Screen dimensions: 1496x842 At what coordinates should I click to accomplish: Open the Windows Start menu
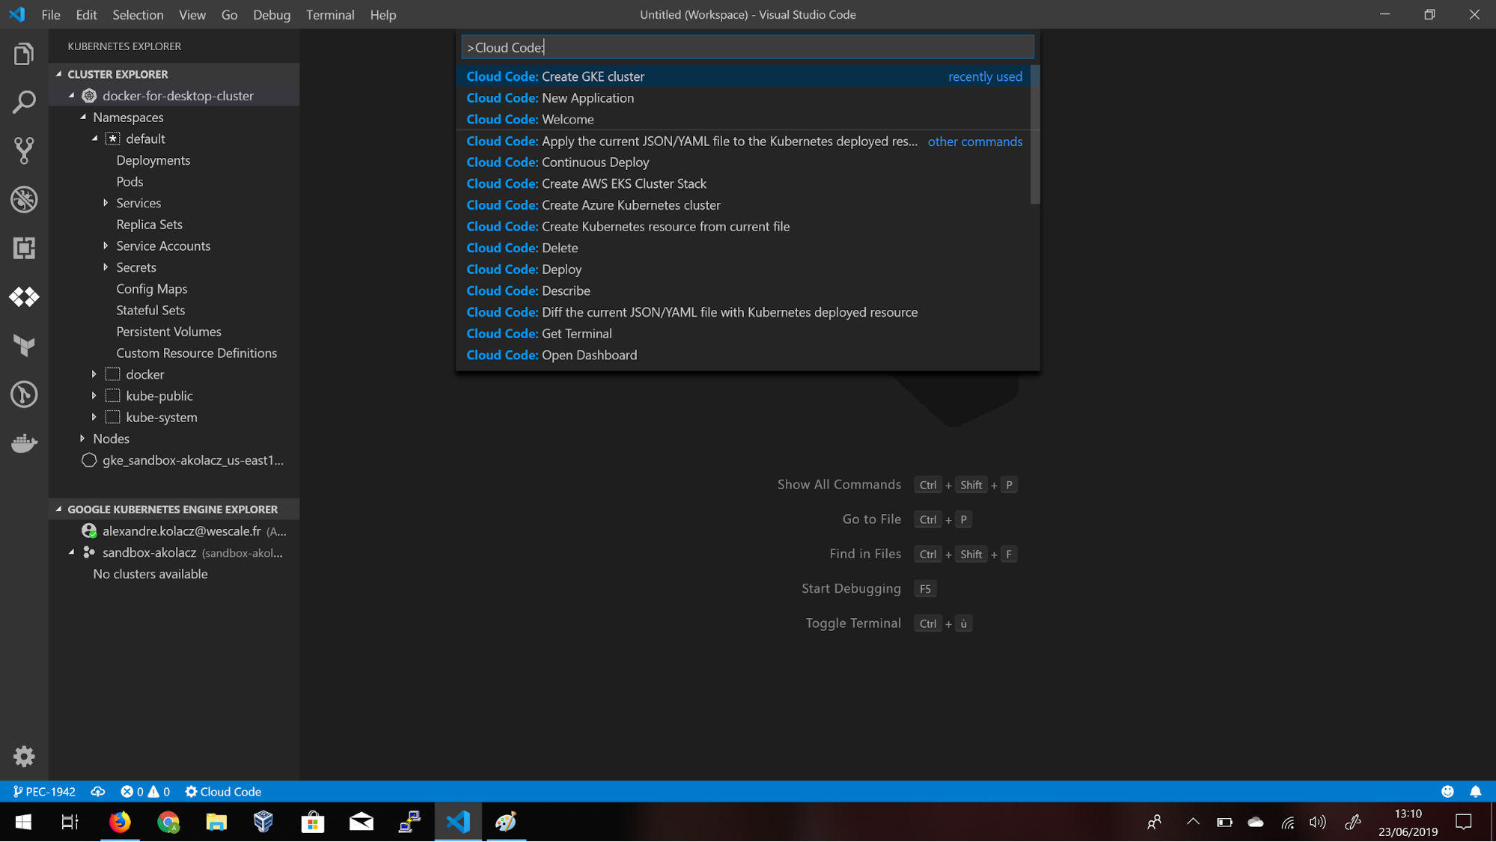coord(23,822)
